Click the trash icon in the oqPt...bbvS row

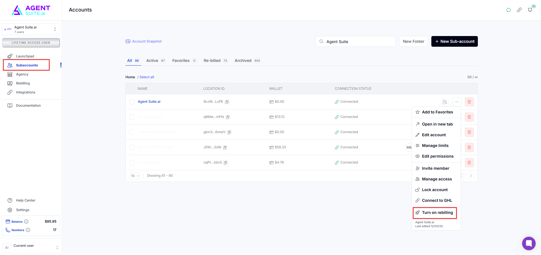pyautogui.click(x=469, y=163)
